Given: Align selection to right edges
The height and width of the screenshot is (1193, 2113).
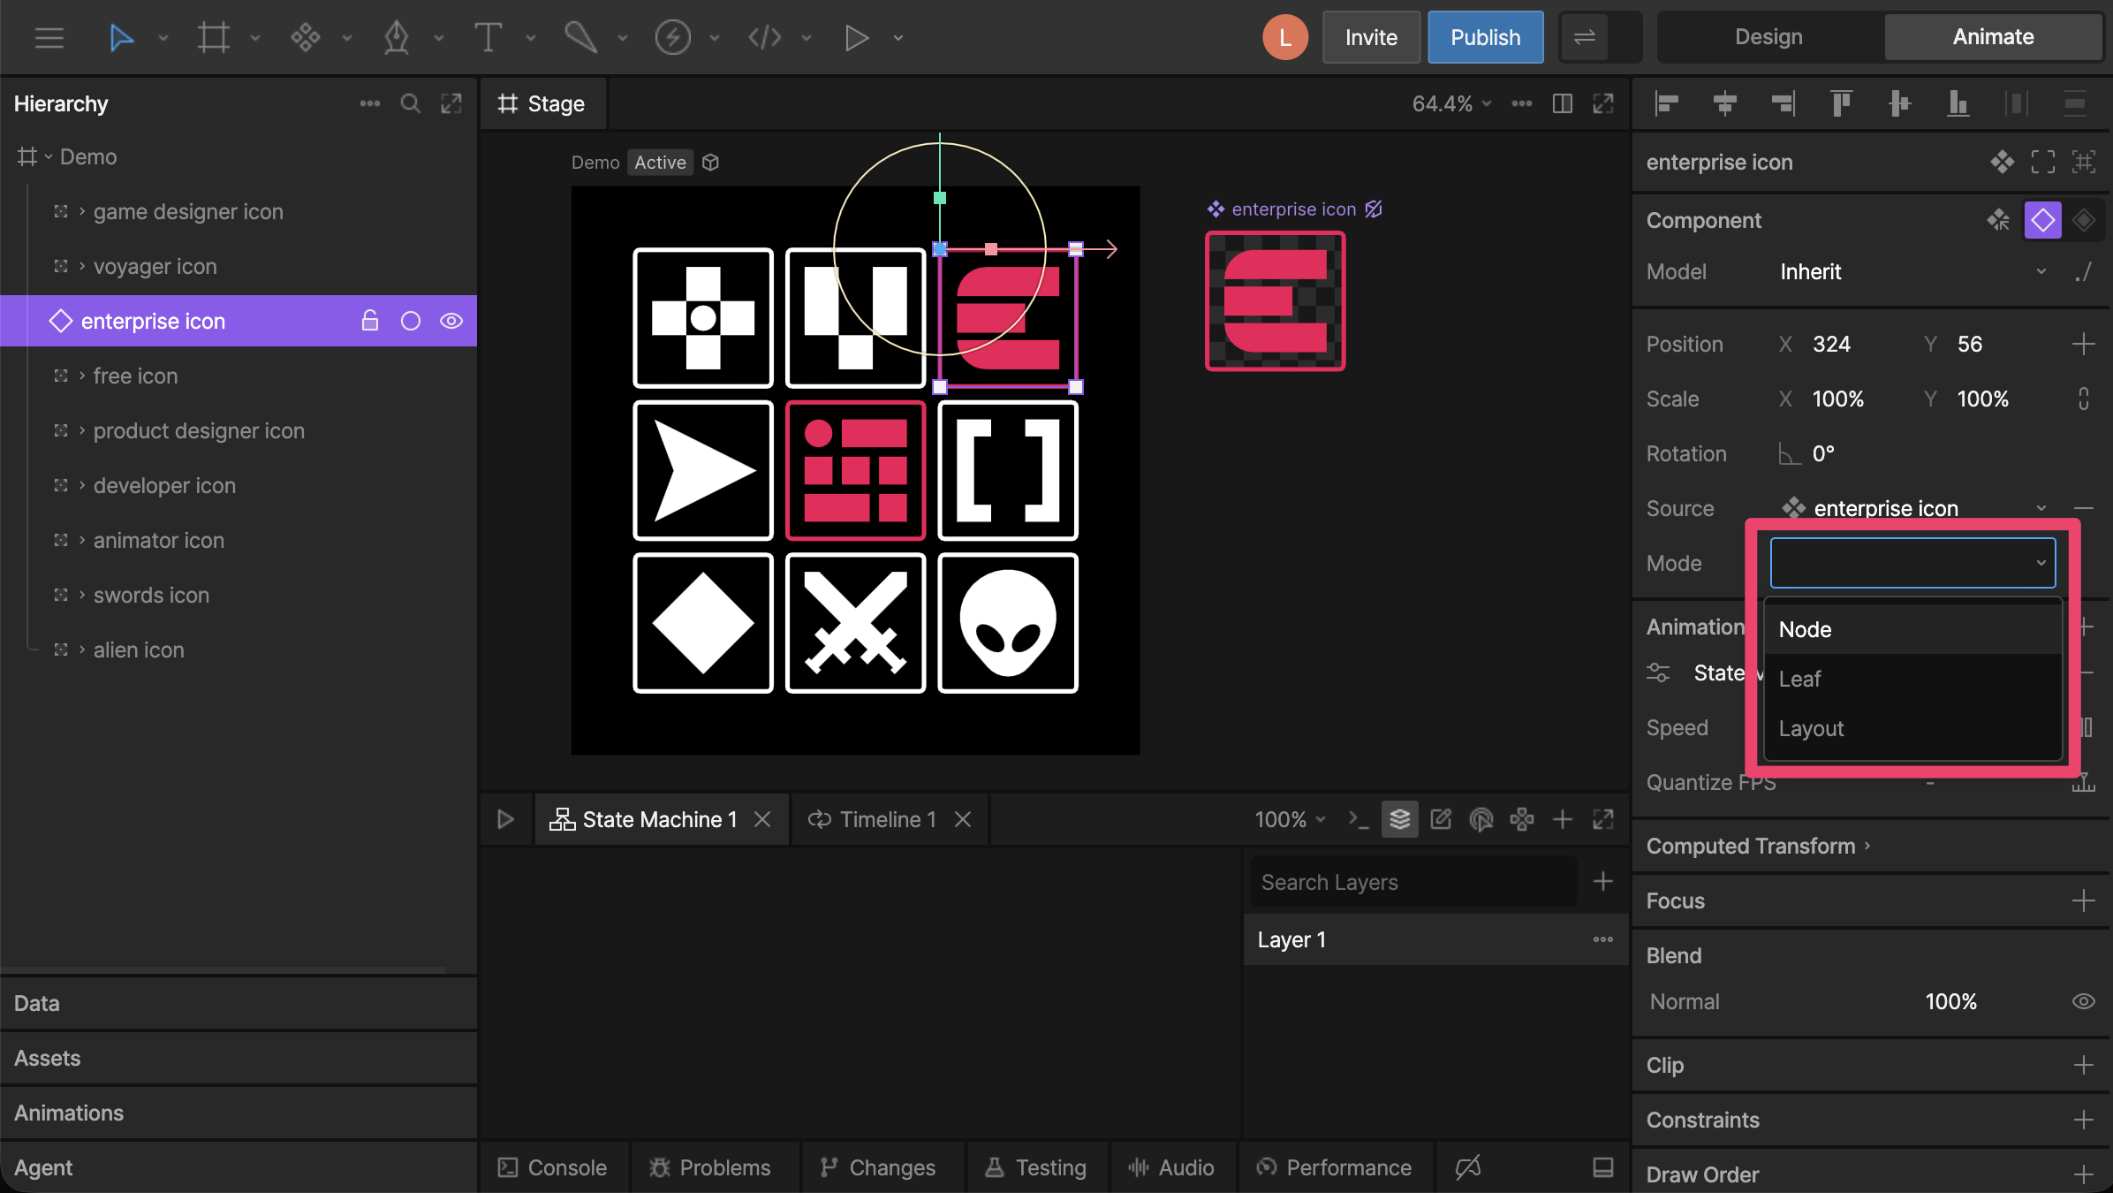Looking at the screenshot, I should (x=1783, y=104).
